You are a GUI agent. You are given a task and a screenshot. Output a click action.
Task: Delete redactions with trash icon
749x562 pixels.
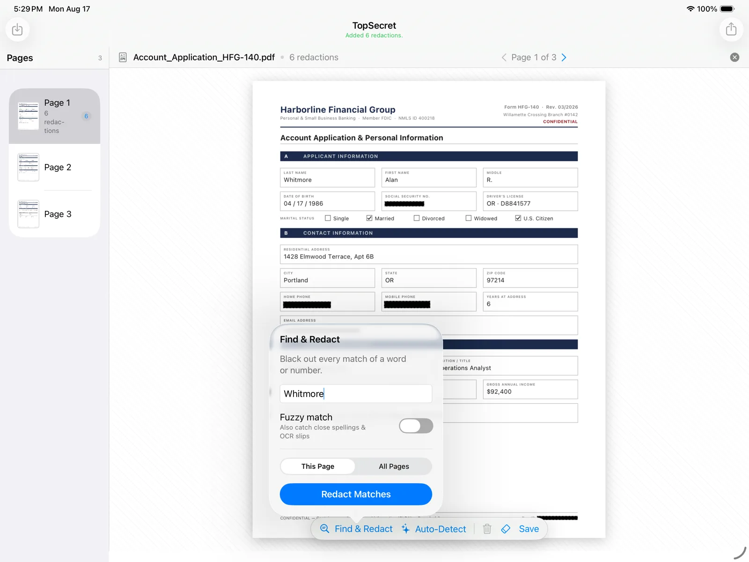[487, 529]
